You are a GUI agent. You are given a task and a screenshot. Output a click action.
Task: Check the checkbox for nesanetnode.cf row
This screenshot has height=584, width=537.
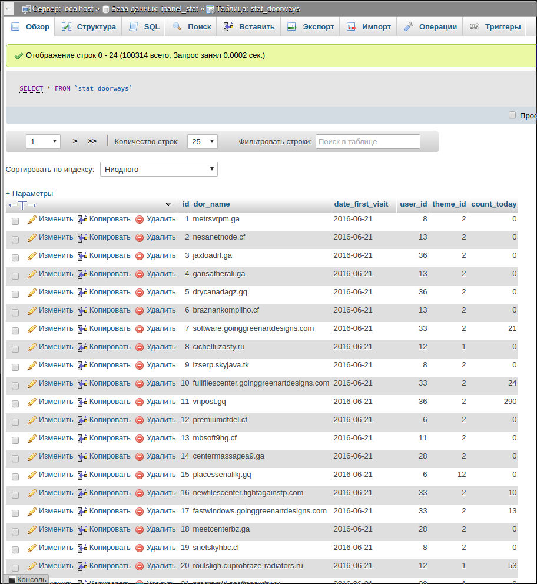[15, 240]
